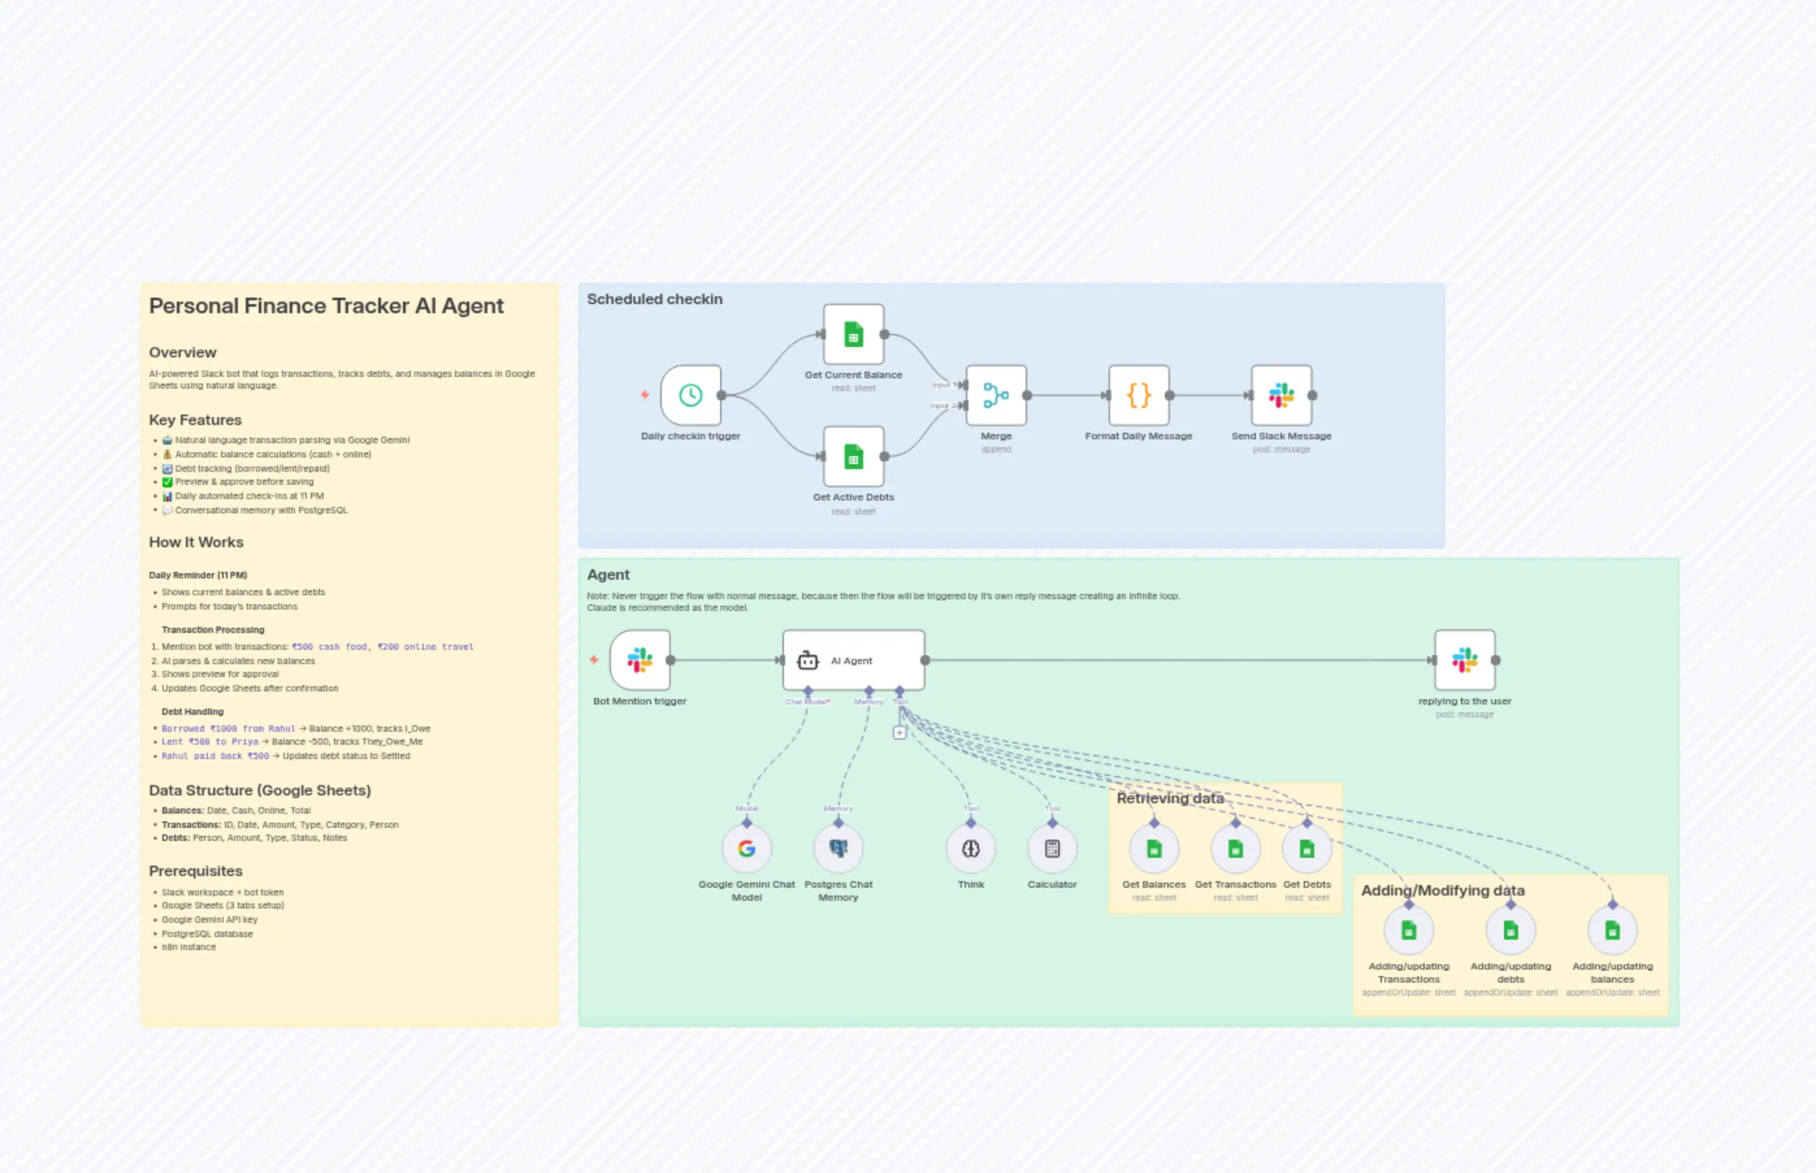
Task: Click the Merge append node
Action: click(995, 396)
